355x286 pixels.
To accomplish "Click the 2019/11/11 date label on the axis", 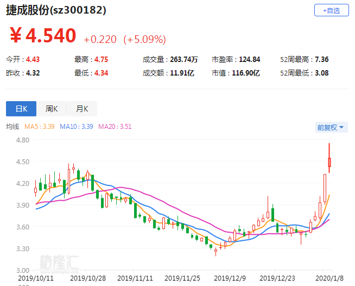I will click(x=135, y=278).
